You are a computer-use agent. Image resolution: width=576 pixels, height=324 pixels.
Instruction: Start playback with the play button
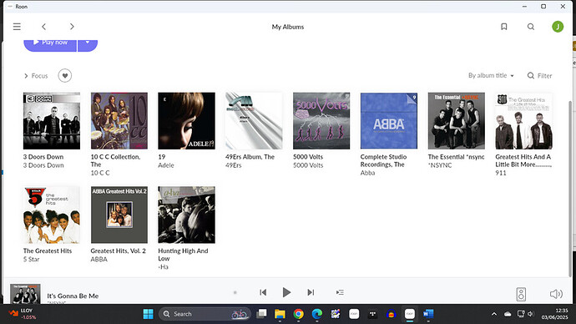pyautogui.click(x=286, y=292)
